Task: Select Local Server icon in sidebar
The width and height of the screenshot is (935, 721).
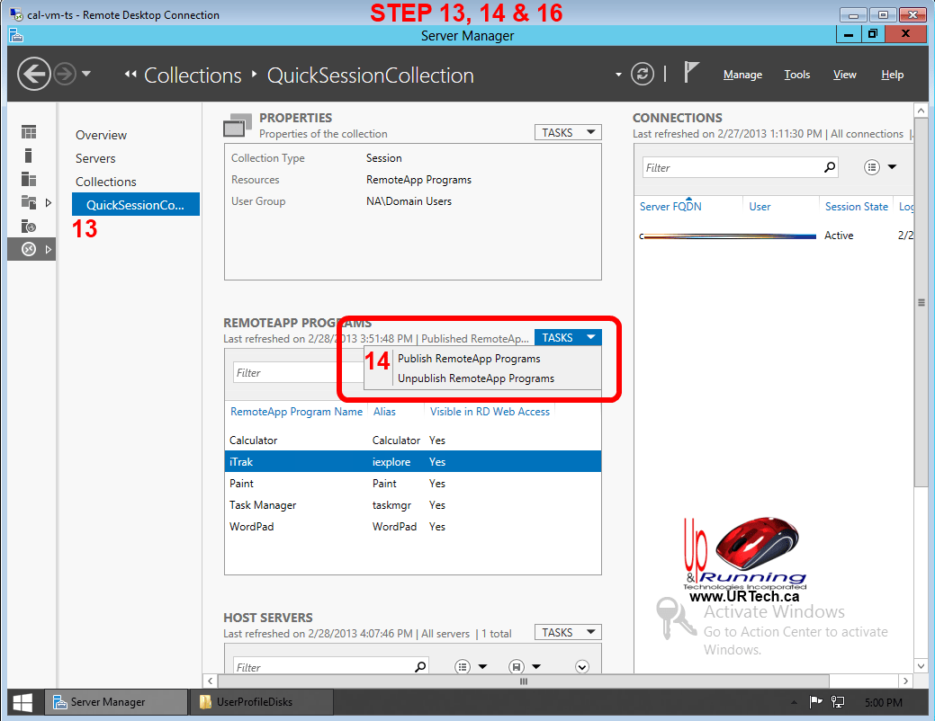Action: click(29, 156)
